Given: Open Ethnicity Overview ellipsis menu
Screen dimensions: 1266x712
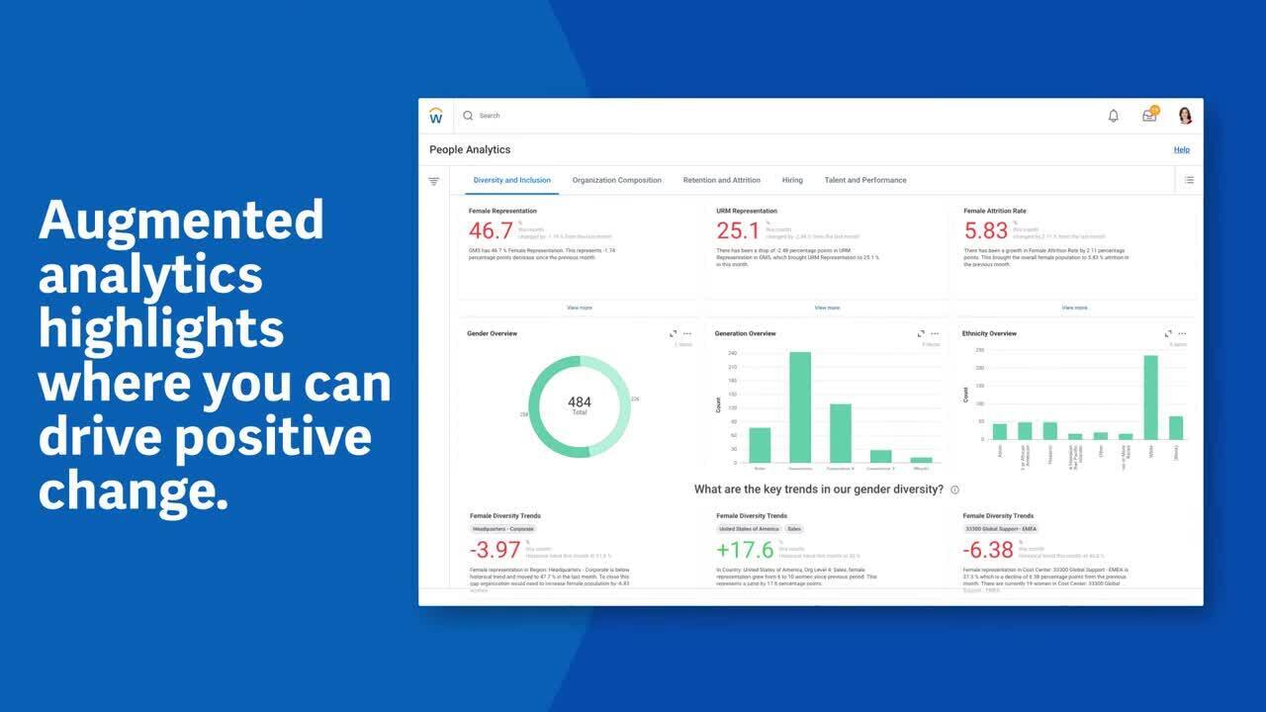Looking at the screenshot, I should tap(1182, 334).
